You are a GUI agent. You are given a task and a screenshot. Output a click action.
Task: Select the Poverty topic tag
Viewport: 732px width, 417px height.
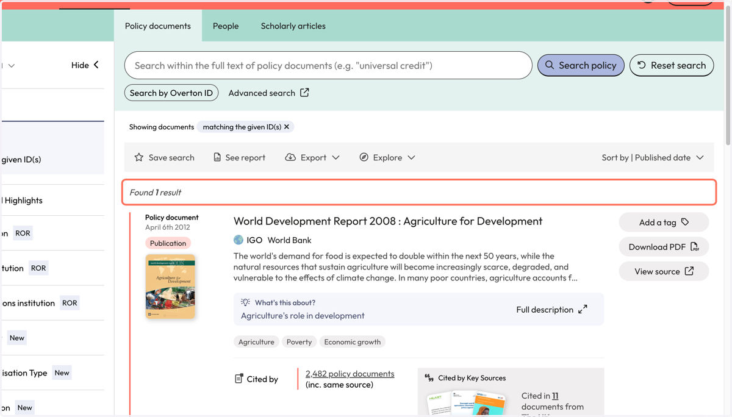point(299,342)
